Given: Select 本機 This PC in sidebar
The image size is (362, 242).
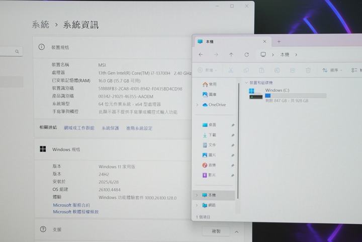Looking at the screenshot, I should (214, 195).
